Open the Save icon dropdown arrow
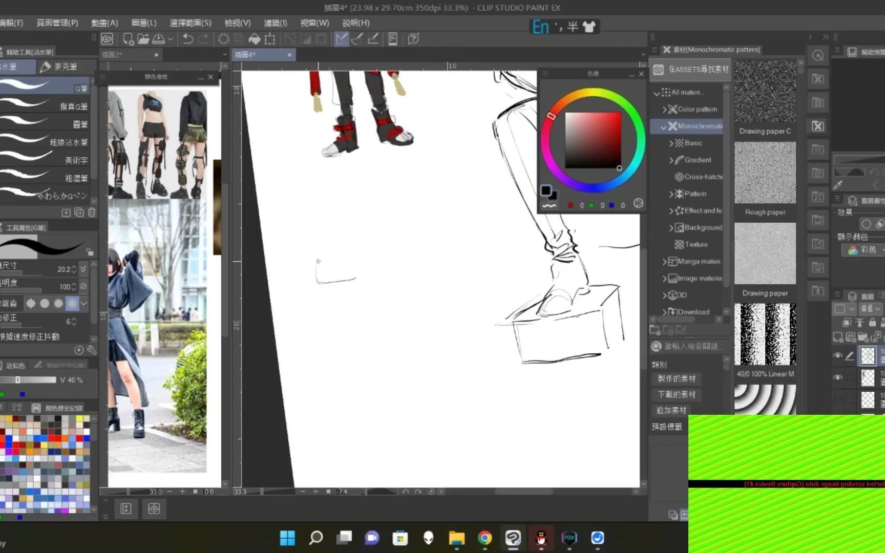This screenshot has width=885, height=553. point(171,39)
